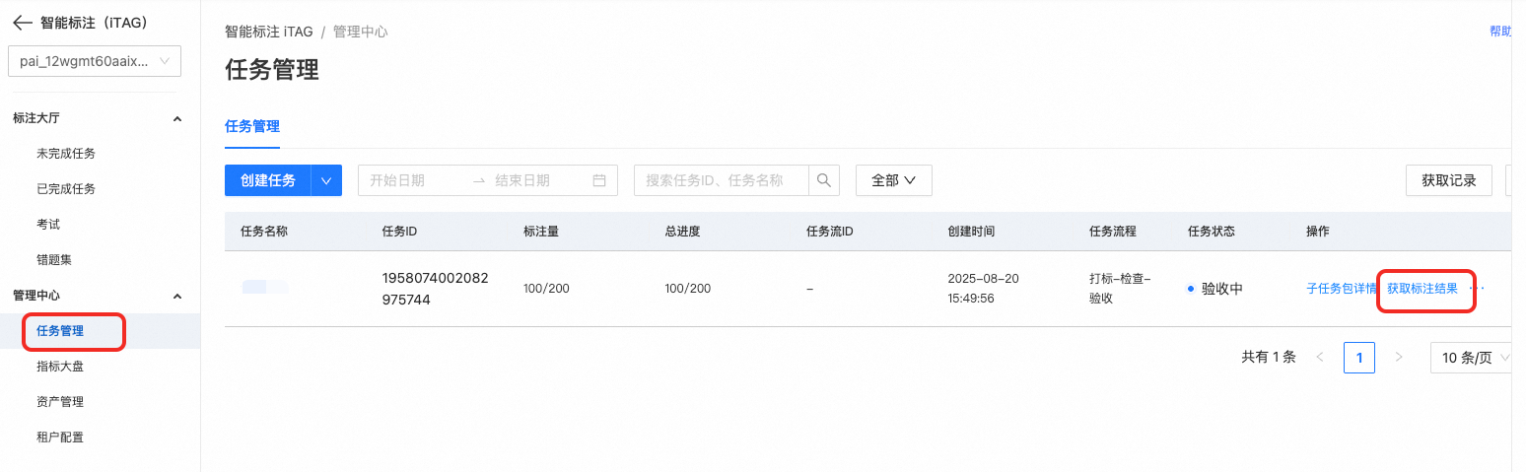Open 未完成任务 in the sidebar
Viewport: 1526px width, 472px height.
pos(66,154)
